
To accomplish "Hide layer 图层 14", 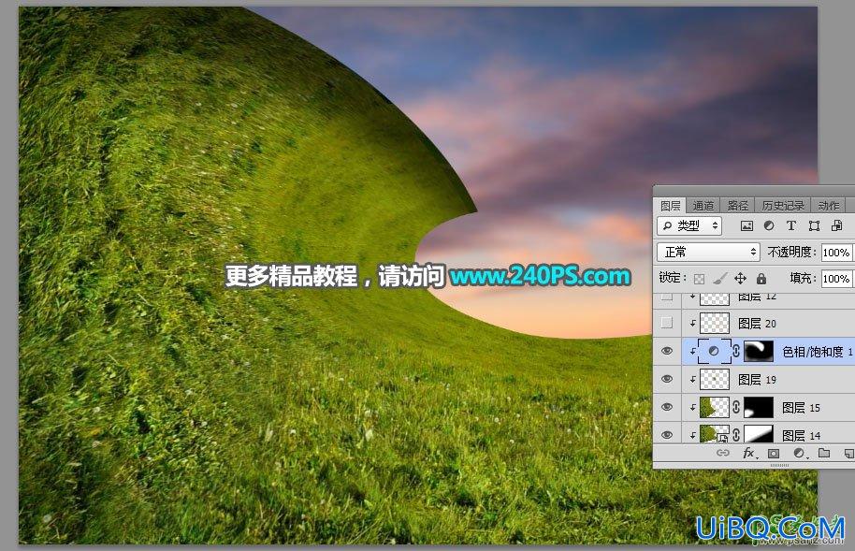I will [666, 435].
